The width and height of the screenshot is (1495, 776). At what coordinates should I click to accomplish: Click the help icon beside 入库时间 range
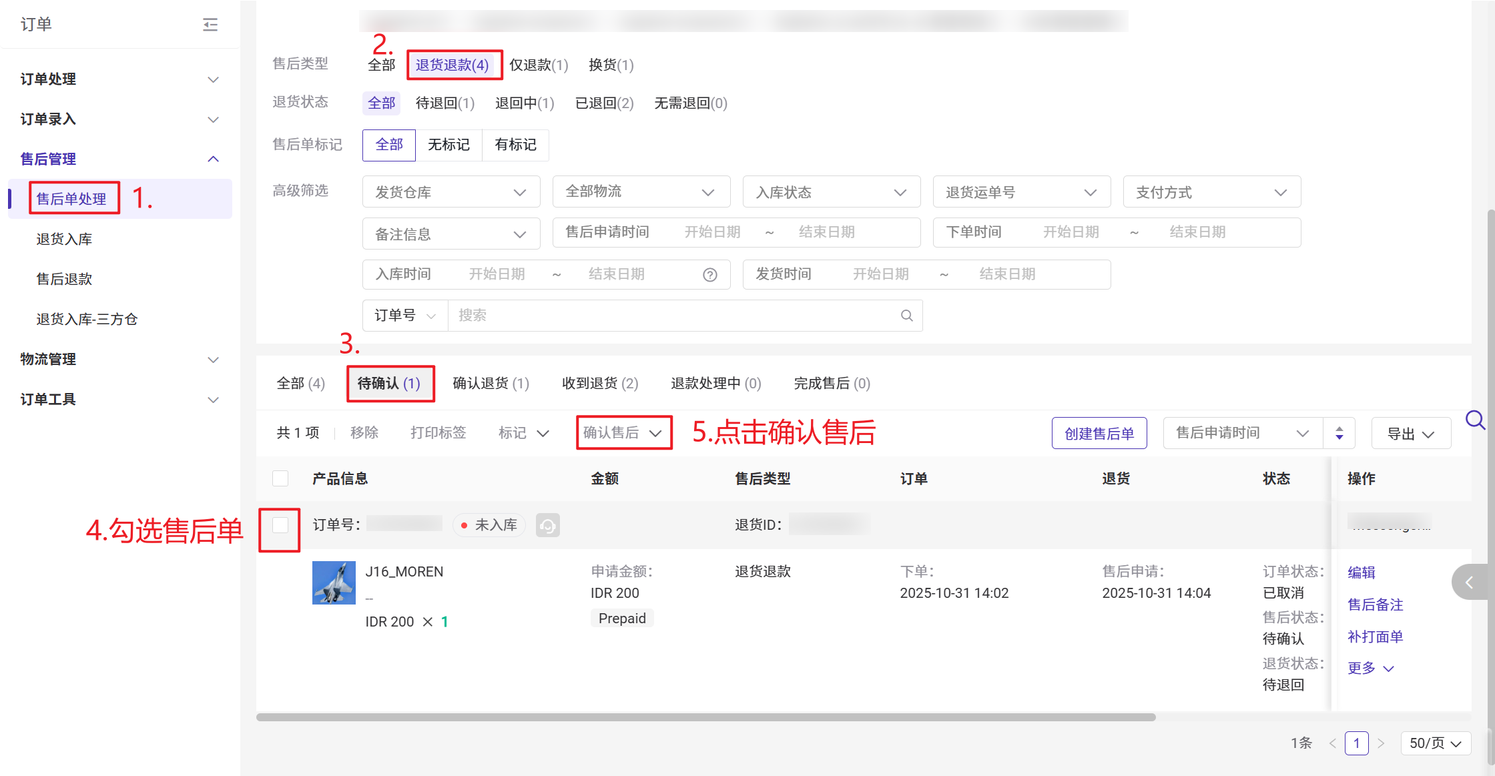(x=710, y=275)
